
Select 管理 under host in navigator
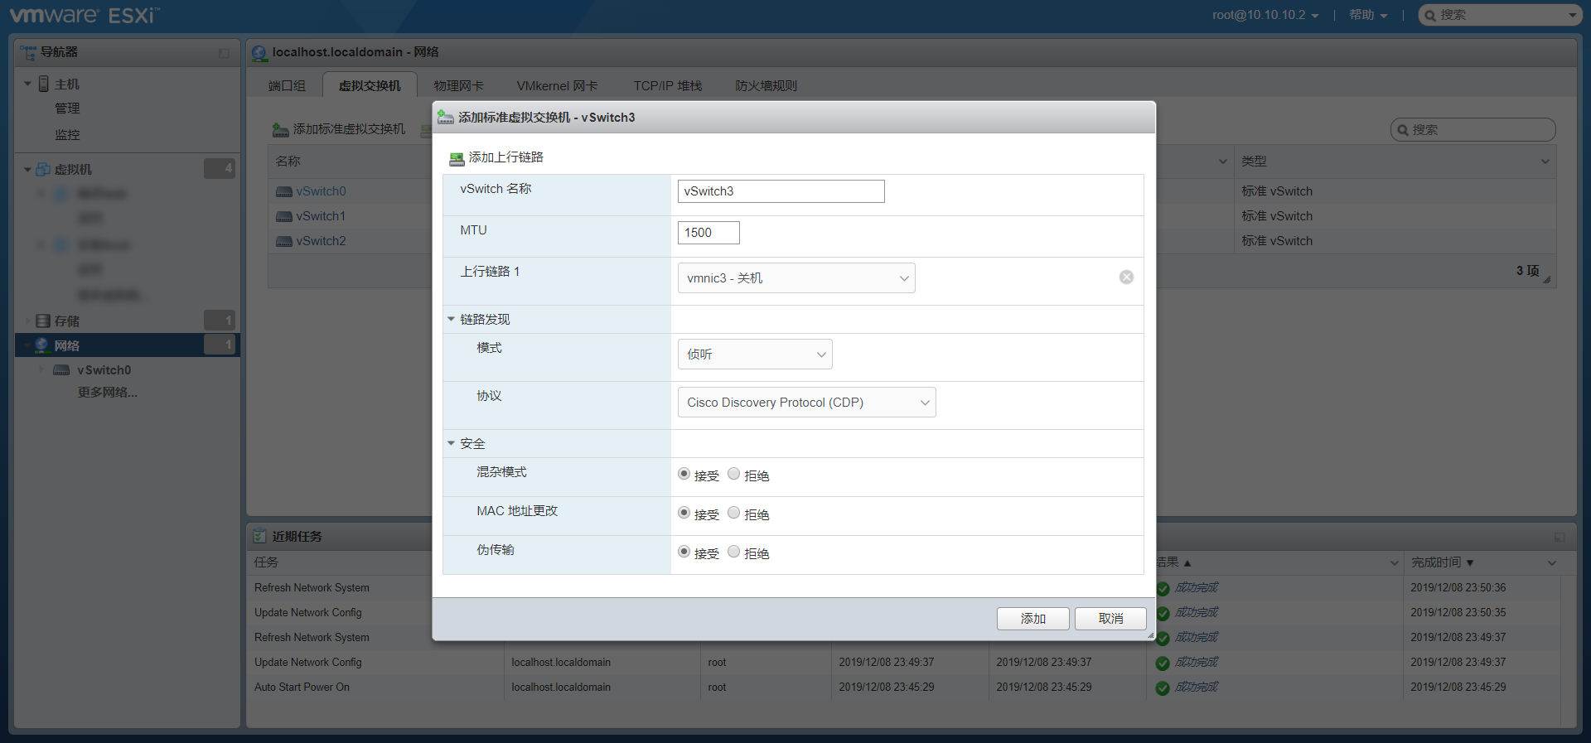pos(67,109)
